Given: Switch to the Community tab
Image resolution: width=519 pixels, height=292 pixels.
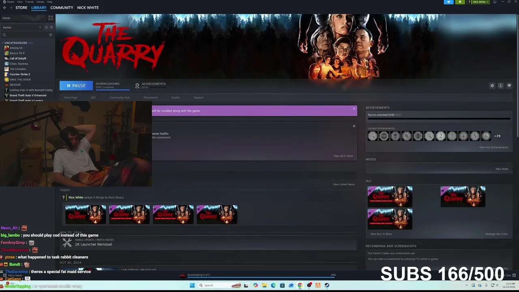Looking at the screenshot, I should pos(62,8).
